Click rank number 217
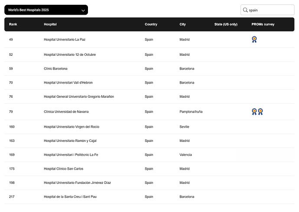The width and height of the screenshot is (299, 212). pyautogui.click(x=12, y=197)
